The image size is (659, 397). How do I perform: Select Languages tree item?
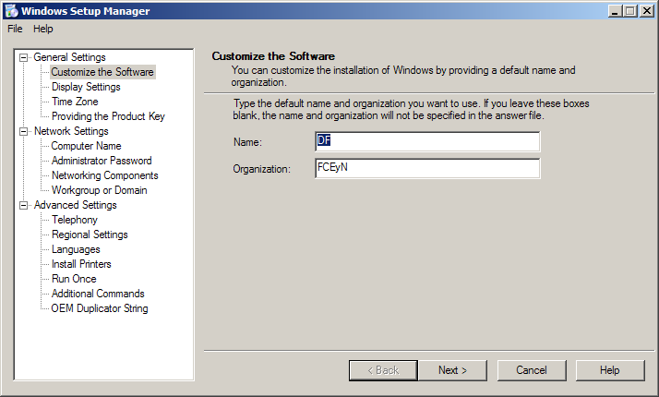[76, 249]
